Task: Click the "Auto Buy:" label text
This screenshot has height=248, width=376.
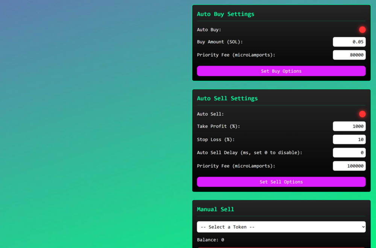Action: 209,30
